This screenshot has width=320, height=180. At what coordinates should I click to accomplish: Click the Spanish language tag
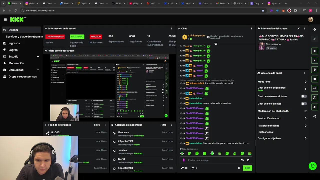click(271, 48)
